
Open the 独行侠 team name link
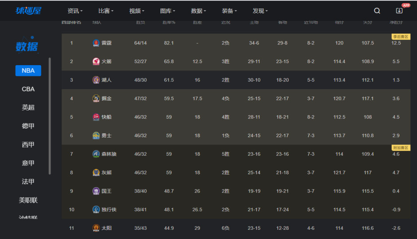(109, 210)
